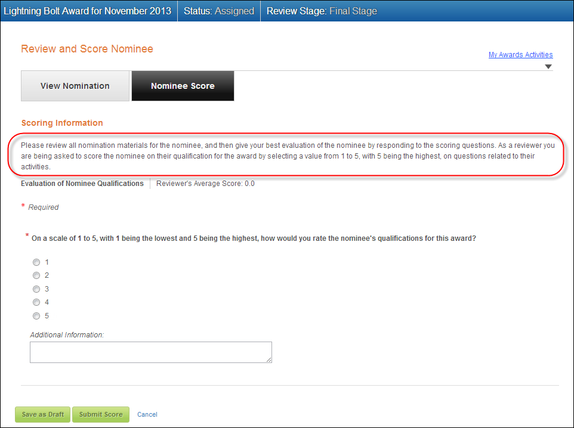Click the scoring instructions paragraph
This screenshot has height=428, width=574.
[x=288, y=156]
